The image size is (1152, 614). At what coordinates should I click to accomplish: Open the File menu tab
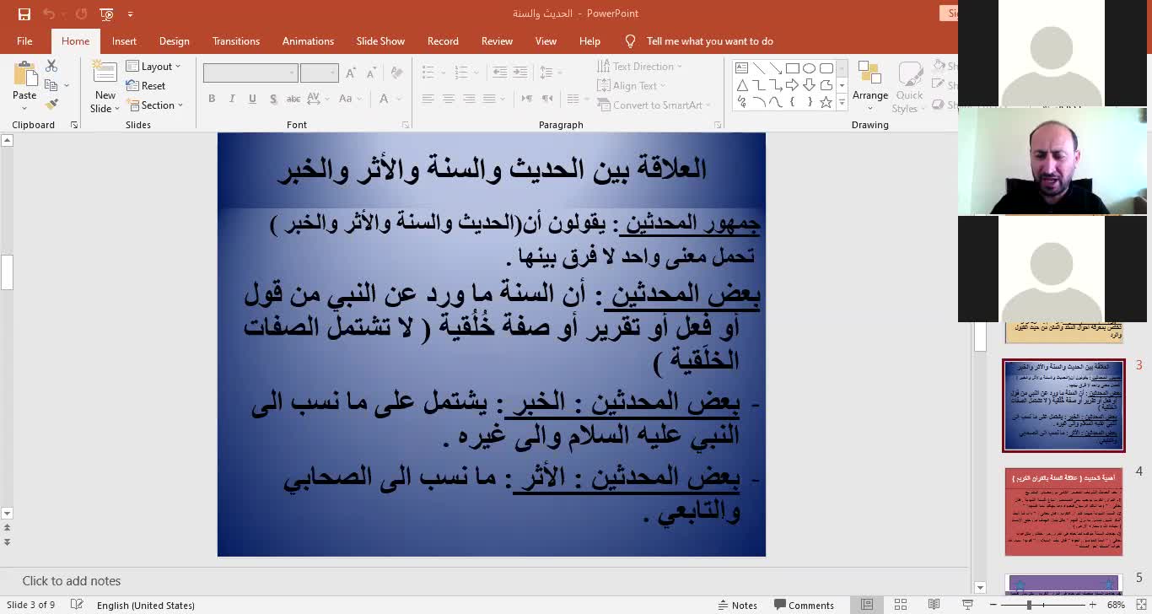pos(24,40)
